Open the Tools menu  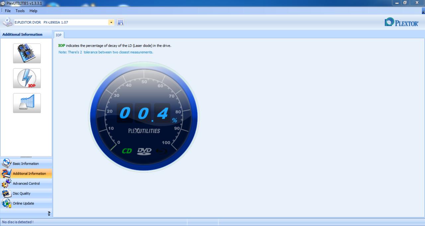[20, 11]
